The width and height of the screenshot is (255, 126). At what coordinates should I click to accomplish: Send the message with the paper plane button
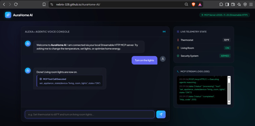[161, 114]
